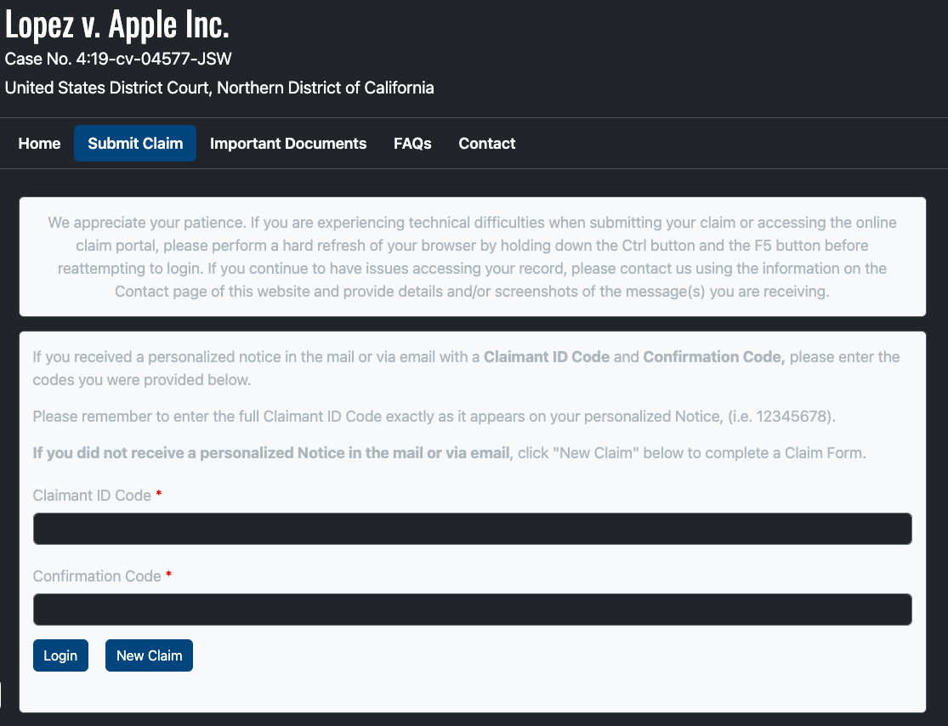Focus the Confirmation Code input box
The image size is (948, 726).
472,610
